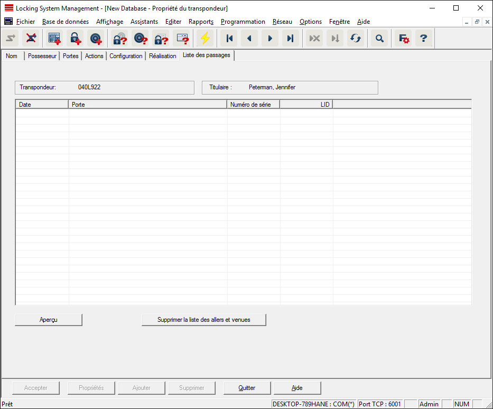Open the Rapports menu
Viewport: 493px width, 409px height.
click(x=201, y=22)
